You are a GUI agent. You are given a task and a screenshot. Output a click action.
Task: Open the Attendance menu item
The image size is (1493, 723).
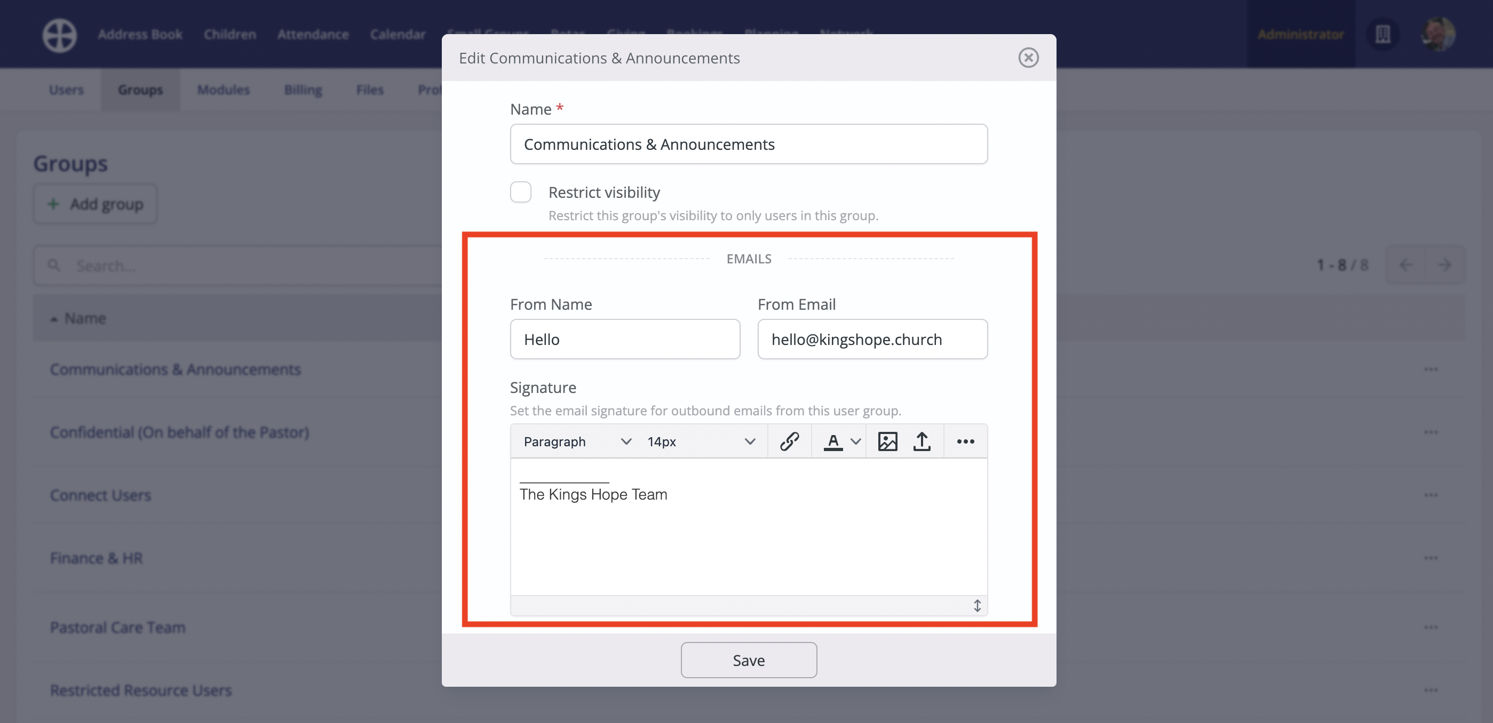pos(313,34)
